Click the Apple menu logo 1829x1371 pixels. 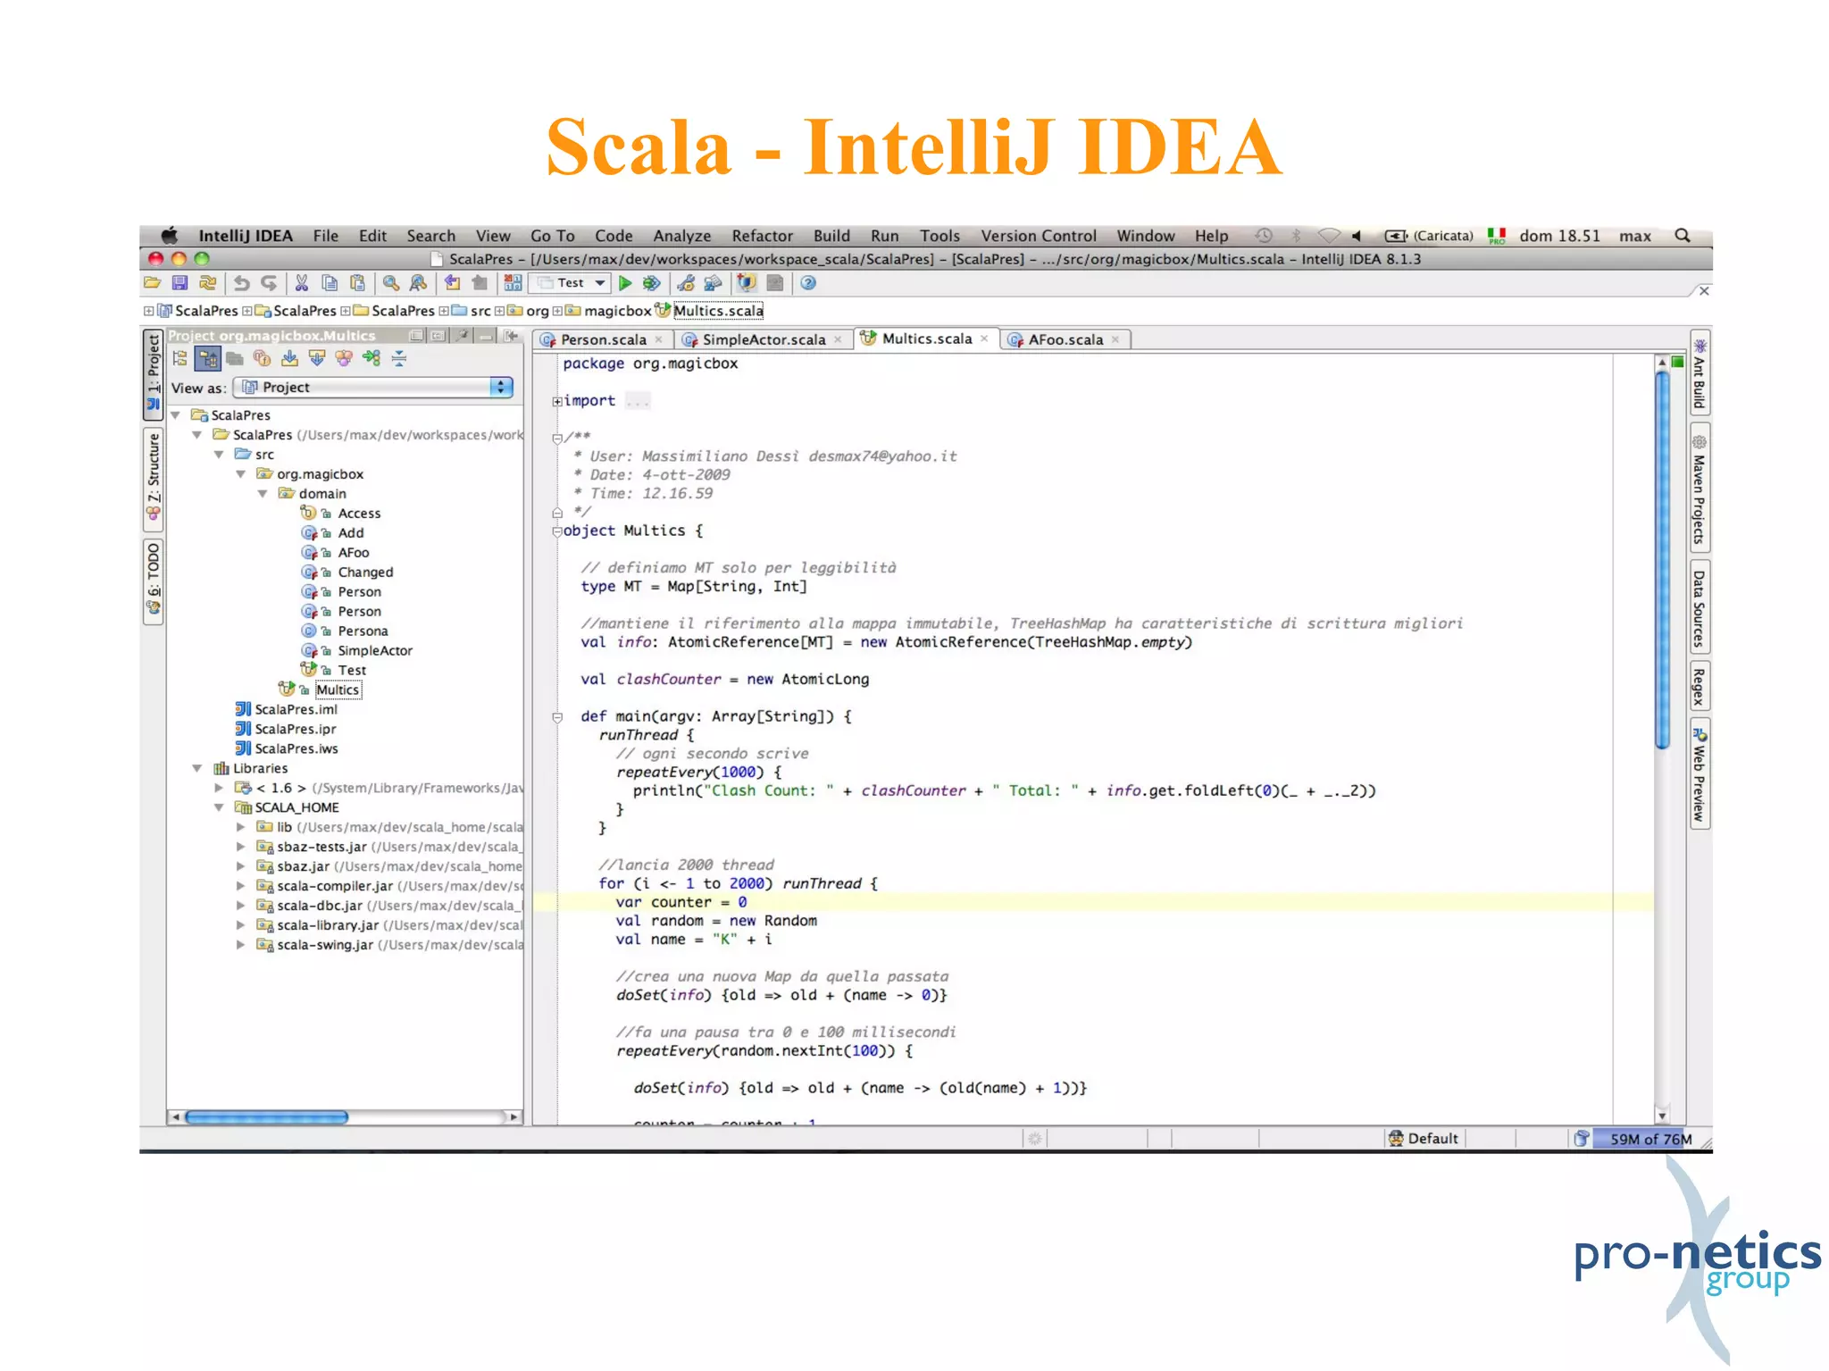click(x=169, y=236)
